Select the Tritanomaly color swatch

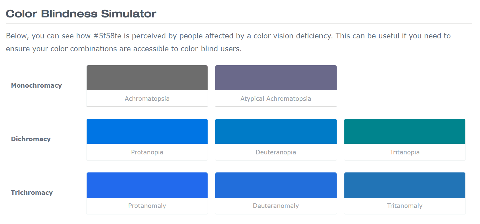coord(405,185)
